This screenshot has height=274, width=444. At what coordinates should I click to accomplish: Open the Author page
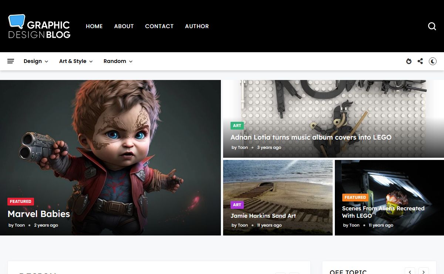point(197,26)
